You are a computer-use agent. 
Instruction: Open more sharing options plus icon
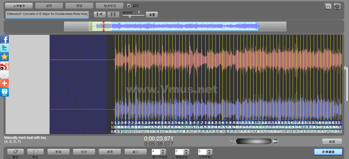tap(4, 83)
